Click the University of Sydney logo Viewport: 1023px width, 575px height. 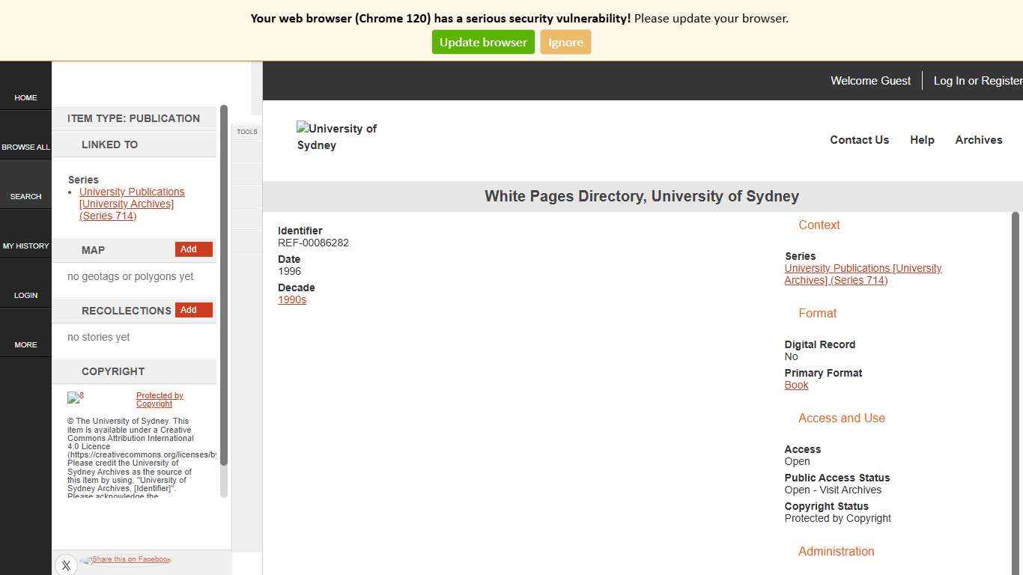336,136
